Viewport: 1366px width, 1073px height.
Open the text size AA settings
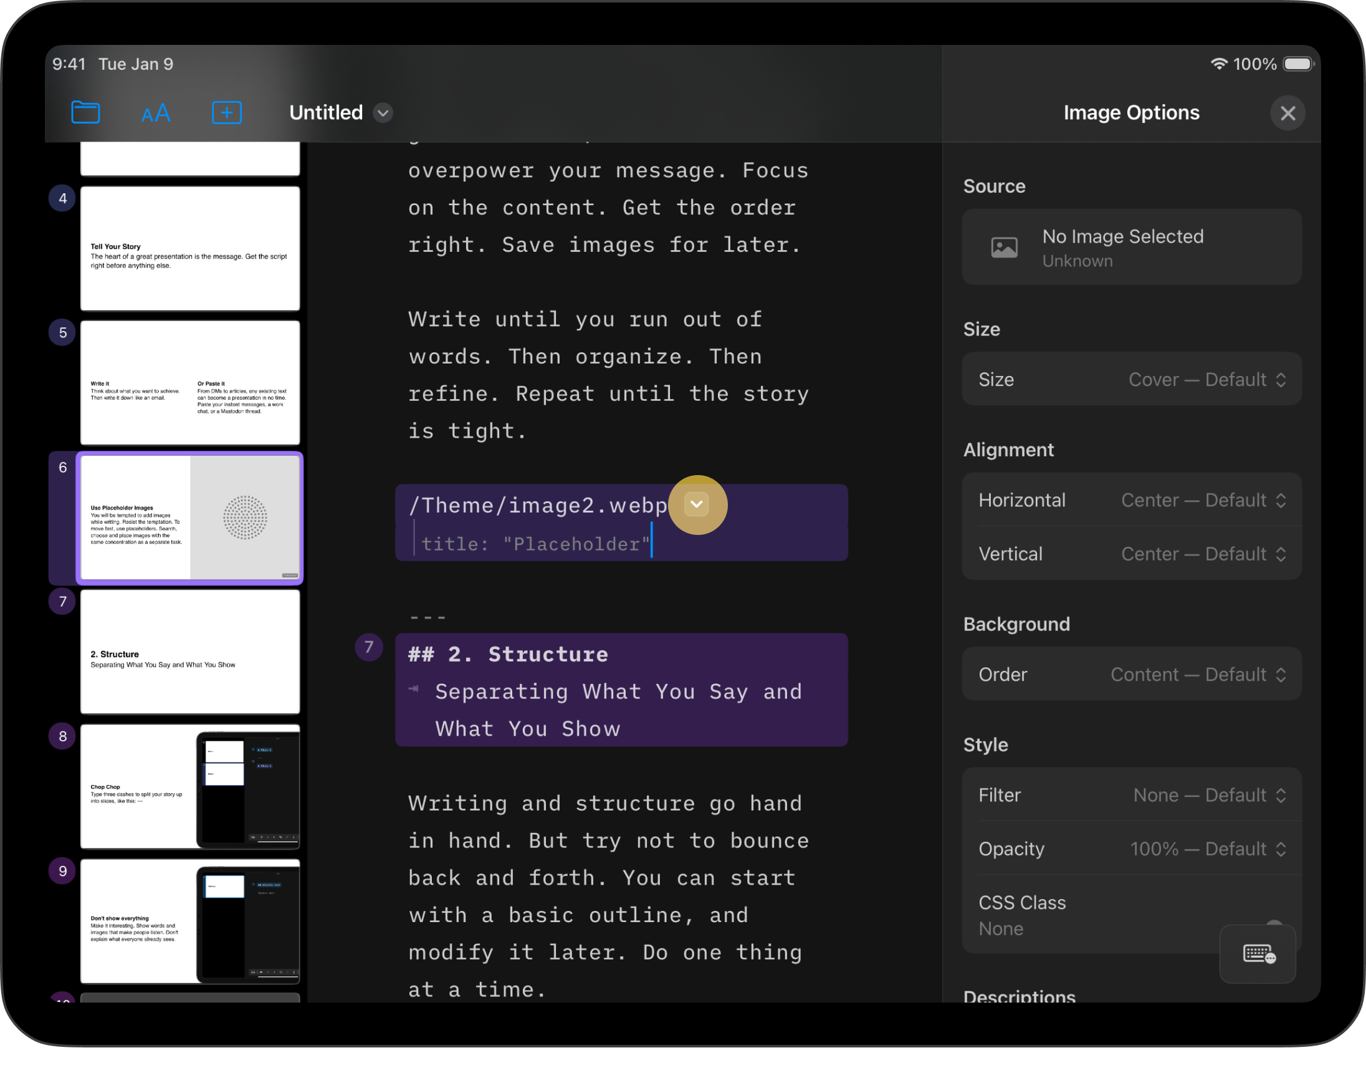(x=156, y=113)
